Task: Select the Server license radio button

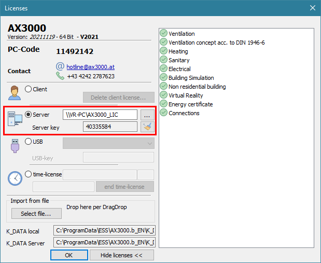Action: point(28,114)
